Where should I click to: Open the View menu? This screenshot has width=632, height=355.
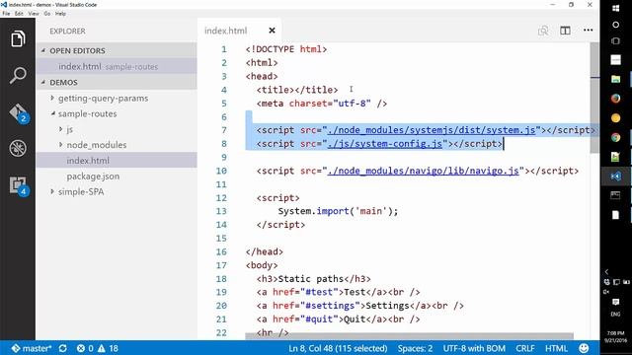click(x=34, y=13)
